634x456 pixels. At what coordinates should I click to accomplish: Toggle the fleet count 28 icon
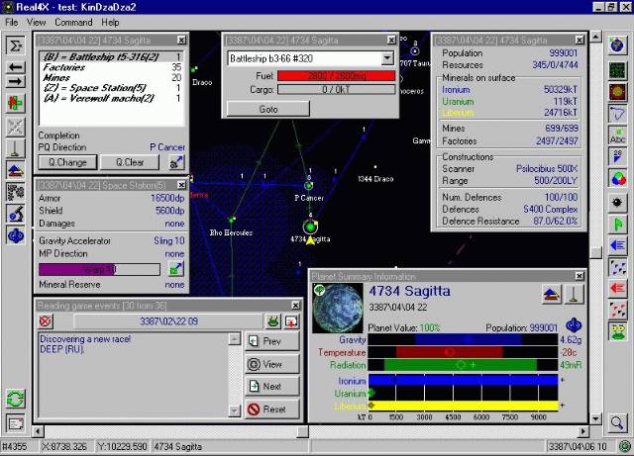click(x=617, y=156)
